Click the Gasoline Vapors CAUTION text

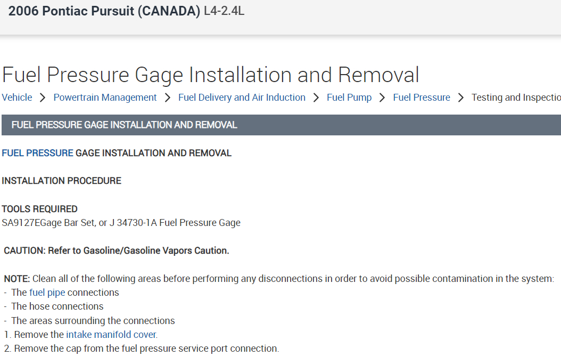click(x=117, y=250)
